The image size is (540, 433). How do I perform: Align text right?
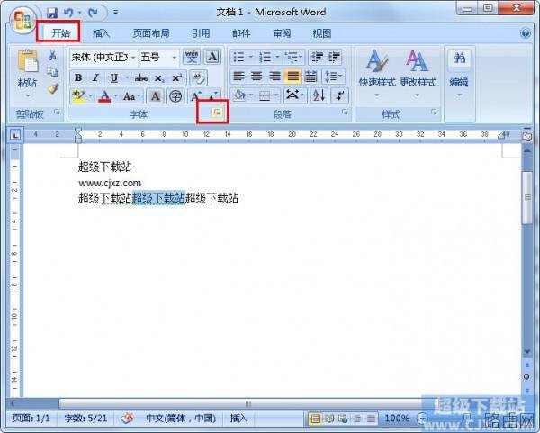click(274, 77)
